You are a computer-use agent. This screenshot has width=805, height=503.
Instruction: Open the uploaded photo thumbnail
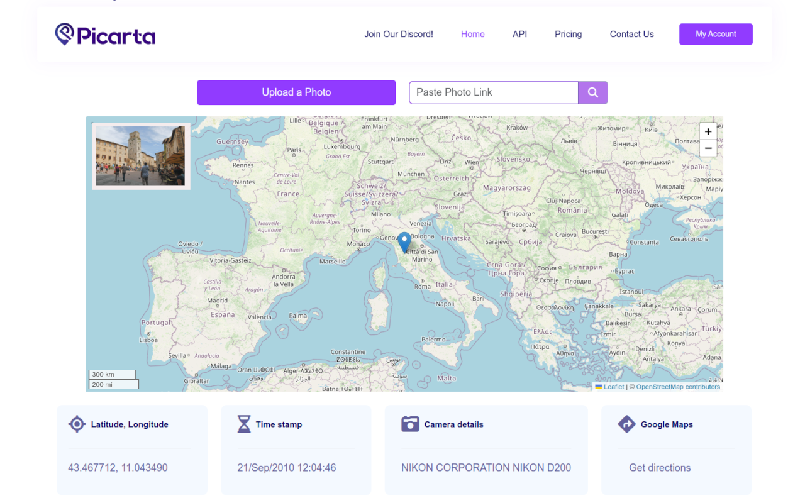pos(141,156)
